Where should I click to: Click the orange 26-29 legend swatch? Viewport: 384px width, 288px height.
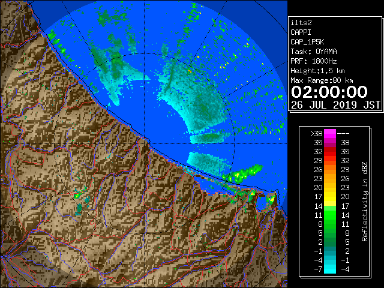[x=330, y=169]
